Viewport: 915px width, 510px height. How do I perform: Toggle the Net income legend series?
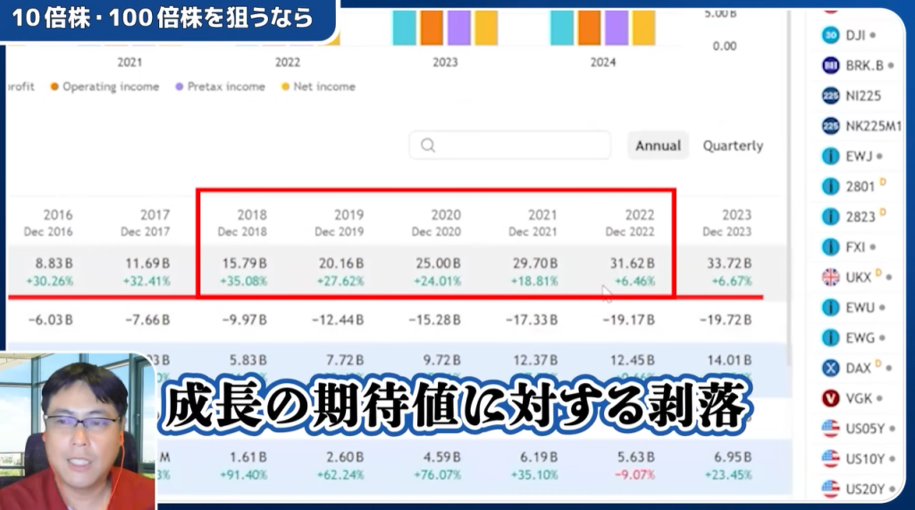(x=318, y=87)
